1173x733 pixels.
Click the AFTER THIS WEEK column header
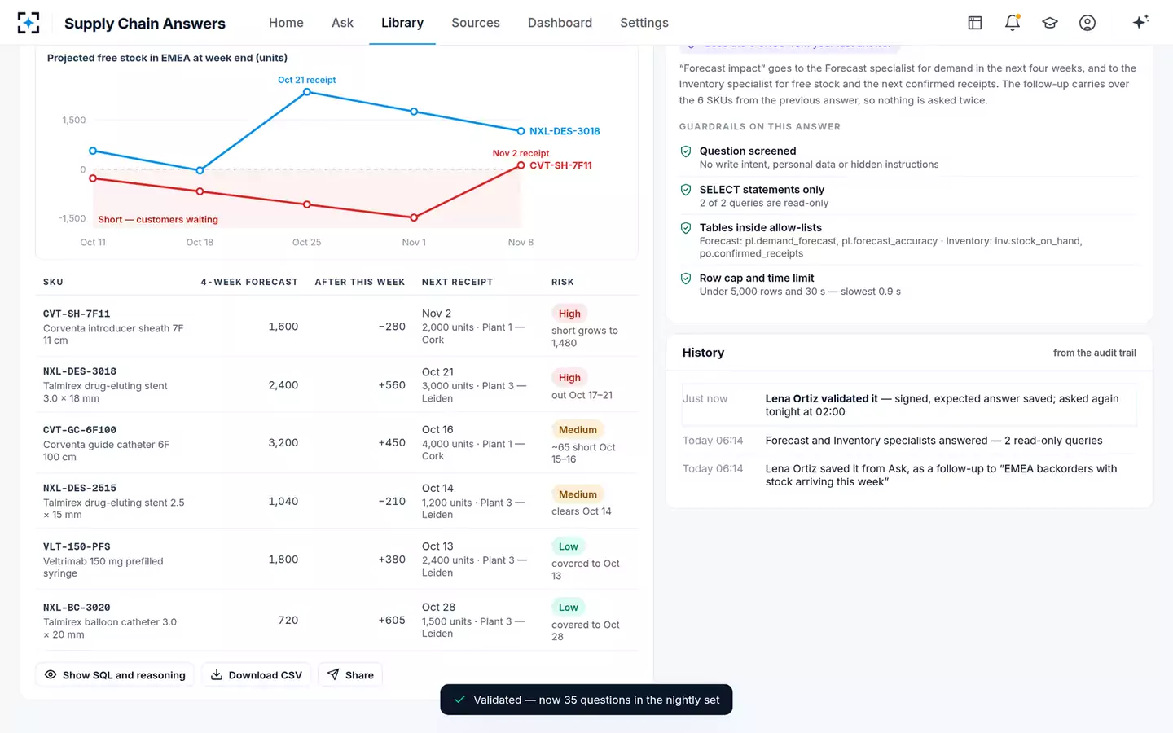click(360, 282)
